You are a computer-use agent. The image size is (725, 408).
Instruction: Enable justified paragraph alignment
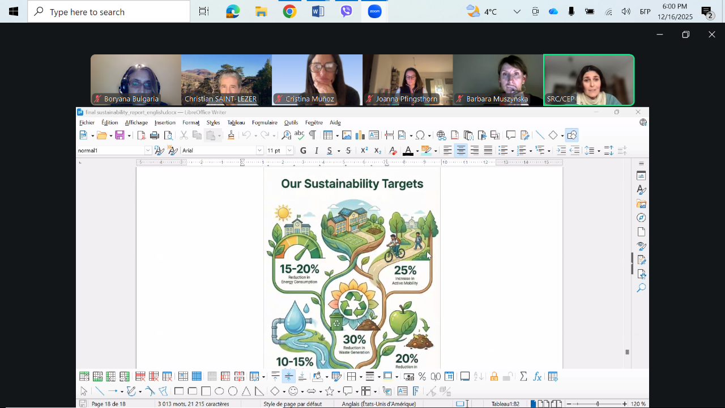488,151
